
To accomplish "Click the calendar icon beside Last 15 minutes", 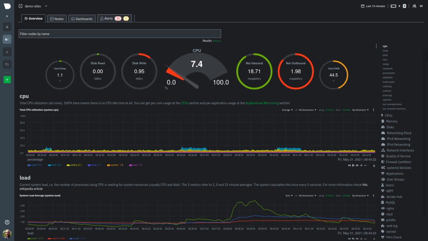I will coord(363,6).
